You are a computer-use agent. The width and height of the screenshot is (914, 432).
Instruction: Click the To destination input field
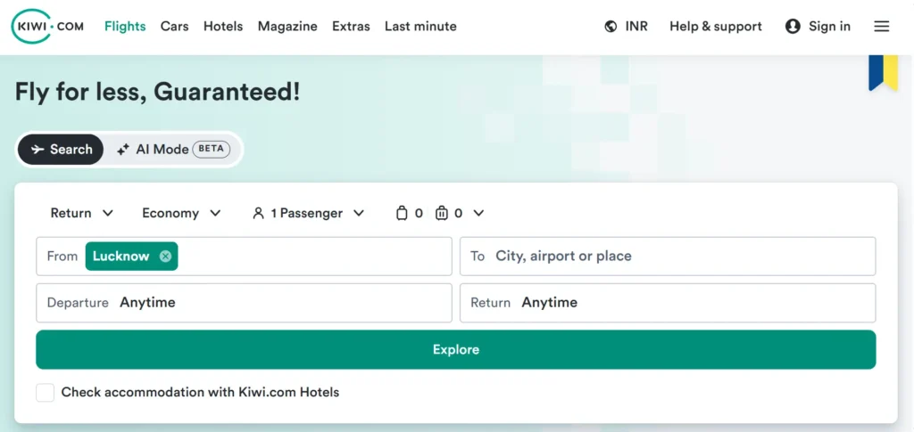pyautogui.click(x=668, y=257)
